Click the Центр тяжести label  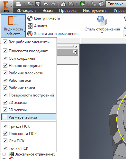tap(47, 18)
